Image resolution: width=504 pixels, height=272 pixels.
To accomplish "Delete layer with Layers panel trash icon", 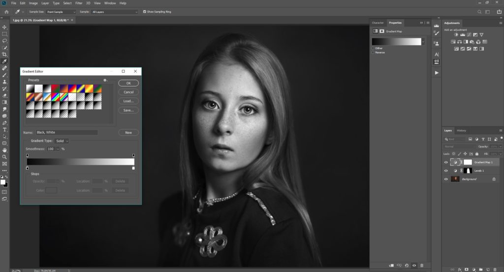I will point(495,270).
